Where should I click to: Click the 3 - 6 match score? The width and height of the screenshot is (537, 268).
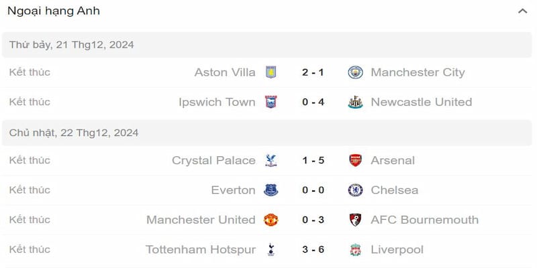pyautogui.click(x=313, y=249)
